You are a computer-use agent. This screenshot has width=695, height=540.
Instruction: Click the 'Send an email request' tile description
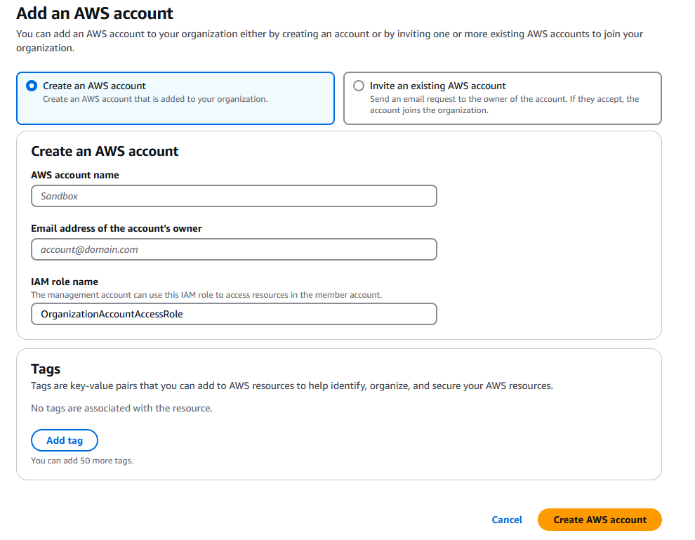pyautogui.click(x=505, y=105)
